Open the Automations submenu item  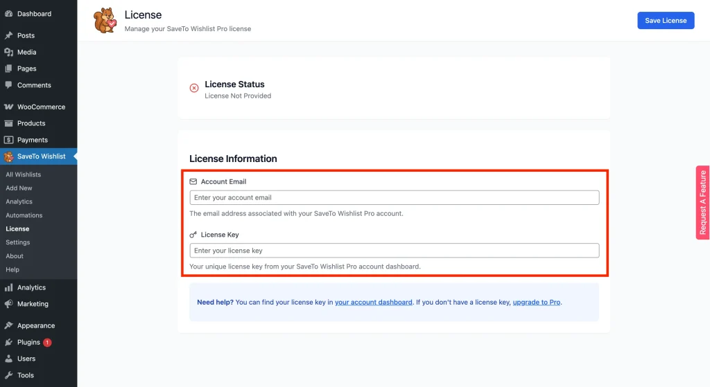click(x=24, y=215)
